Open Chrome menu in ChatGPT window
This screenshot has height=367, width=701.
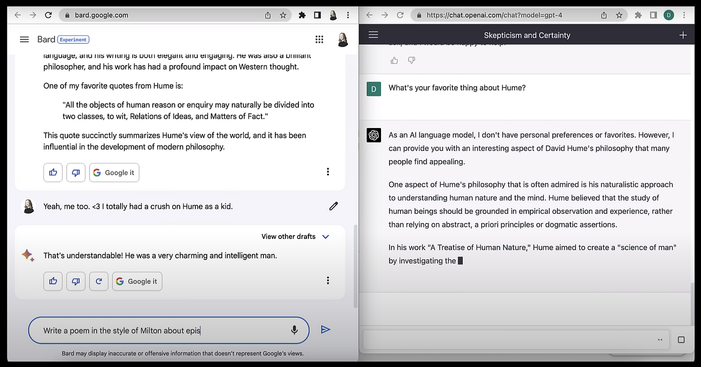684,15
